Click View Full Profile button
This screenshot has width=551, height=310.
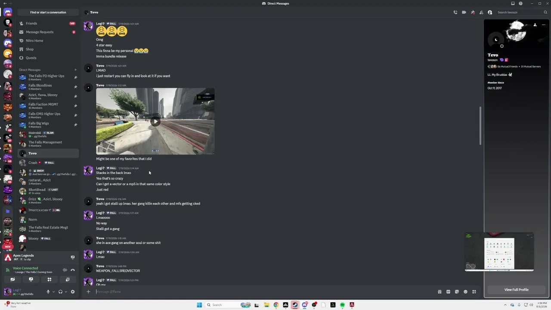tap(516, 290)
